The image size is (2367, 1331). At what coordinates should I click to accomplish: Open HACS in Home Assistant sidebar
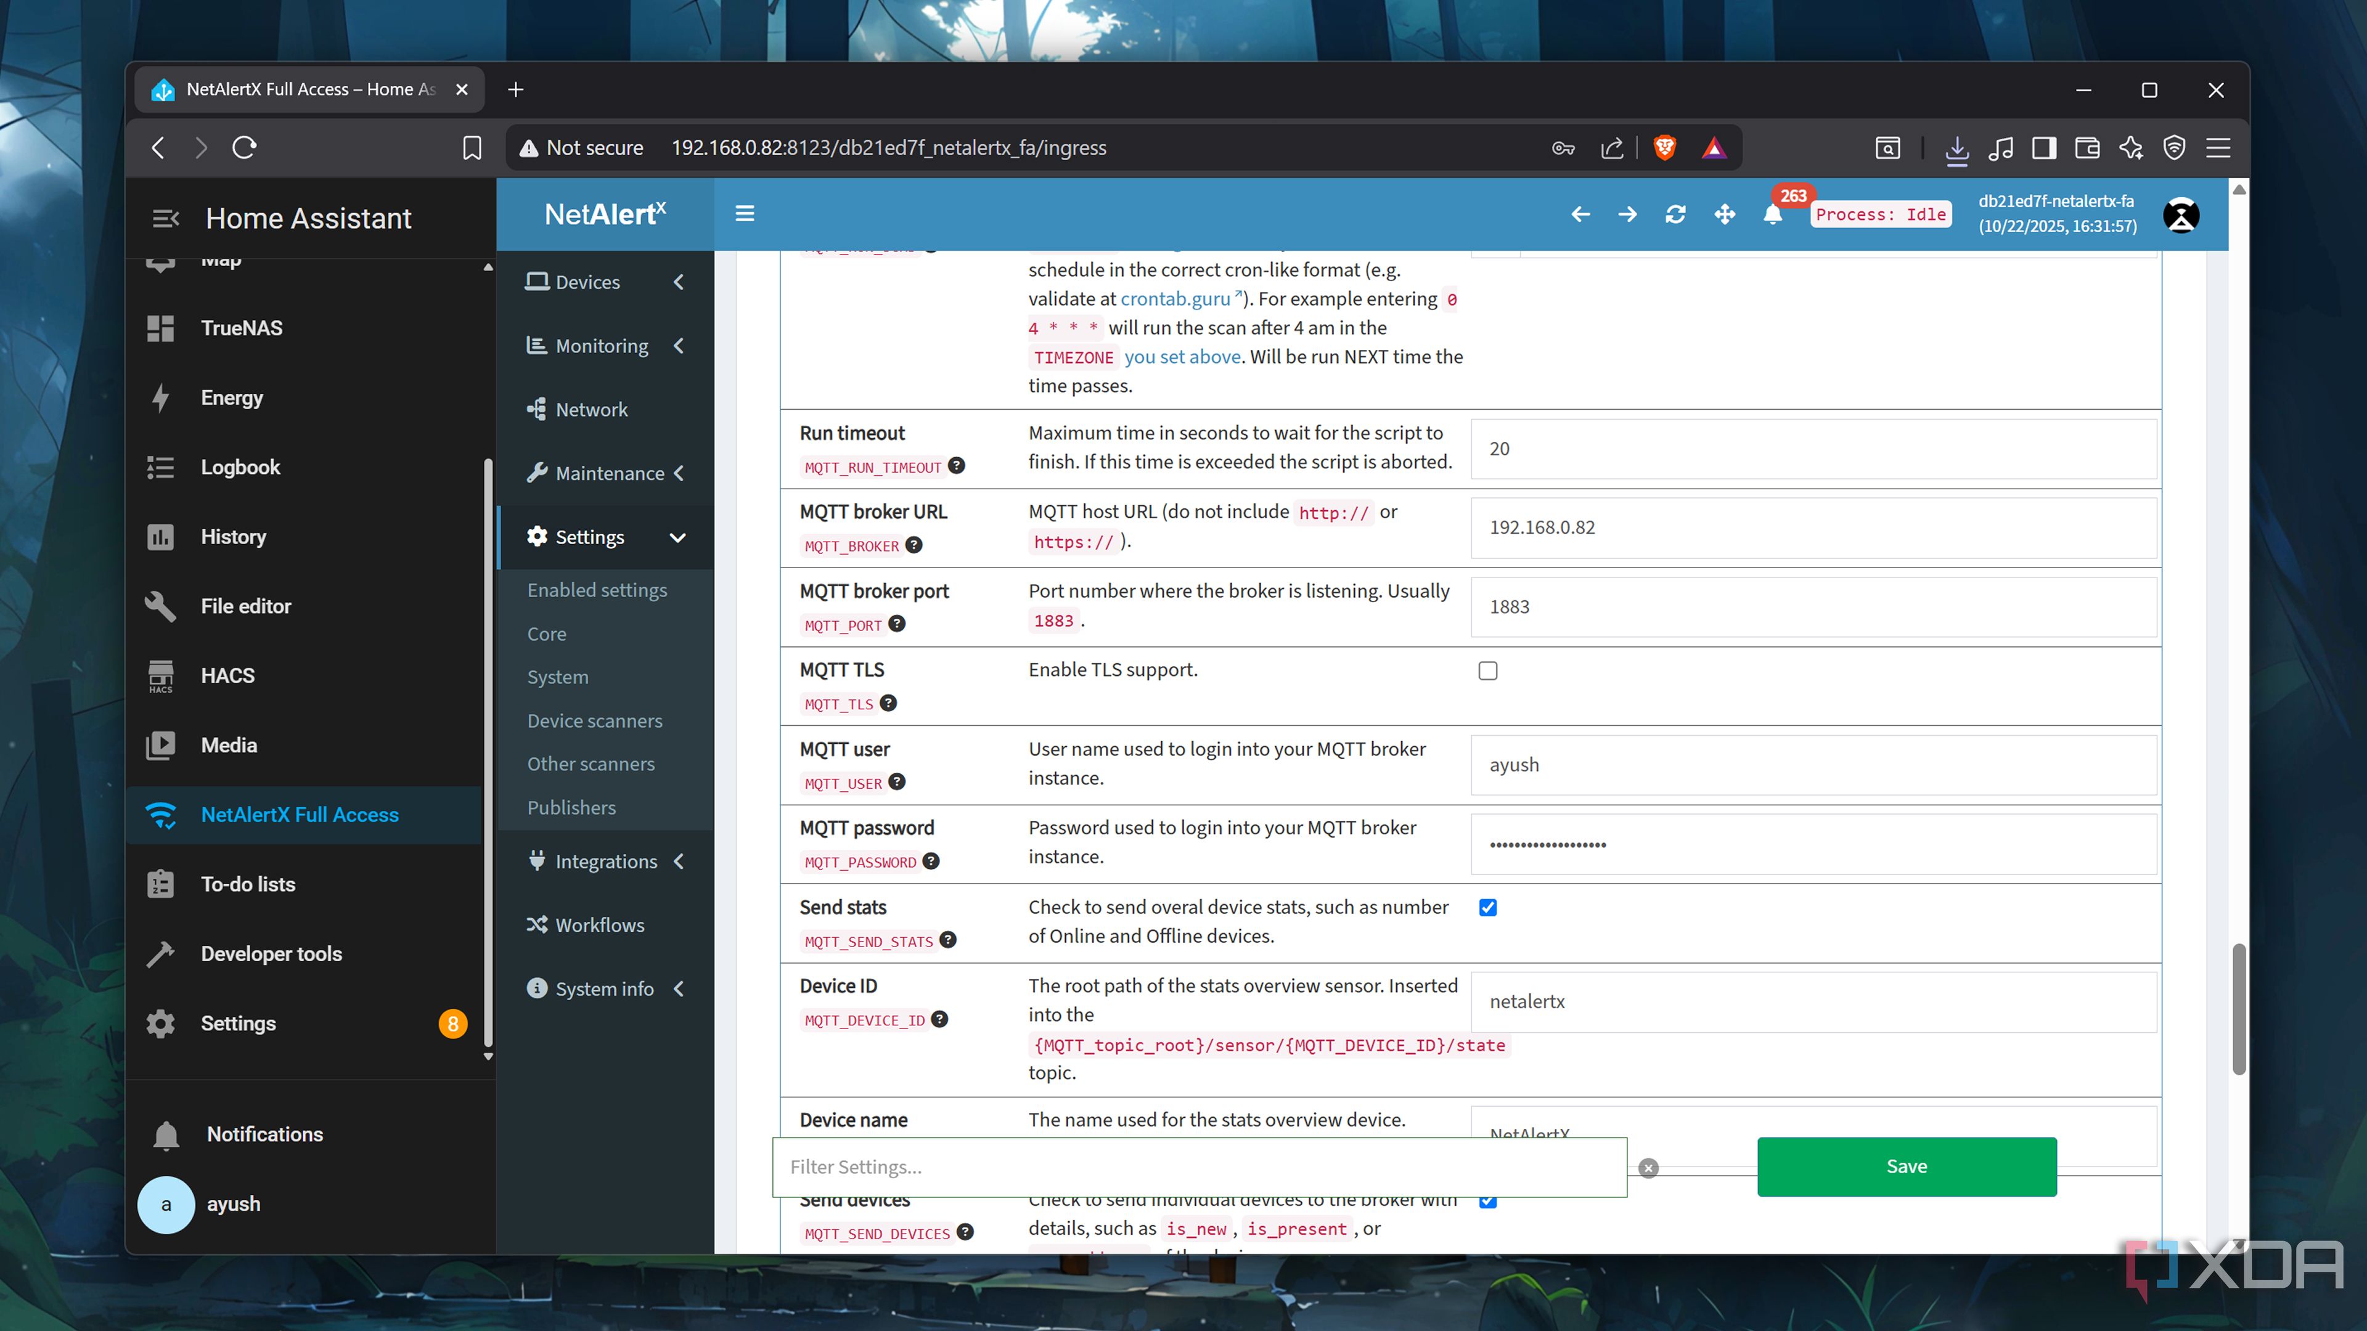(304, 675)
